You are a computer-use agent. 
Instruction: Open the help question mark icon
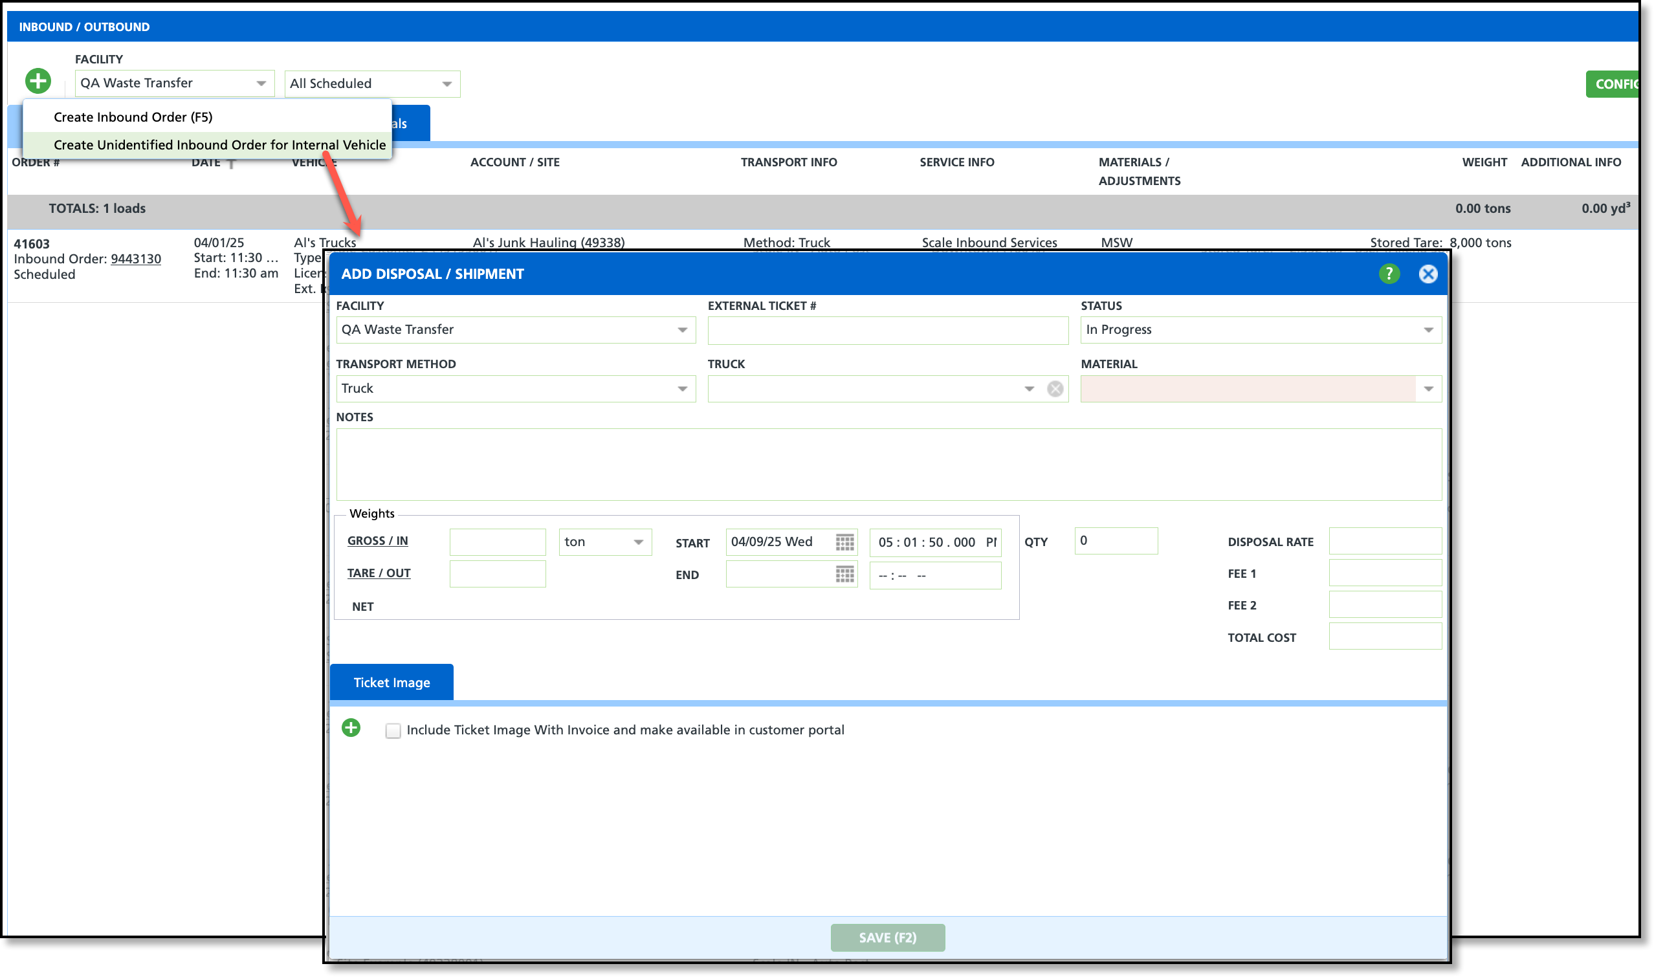pos(1389,274)
